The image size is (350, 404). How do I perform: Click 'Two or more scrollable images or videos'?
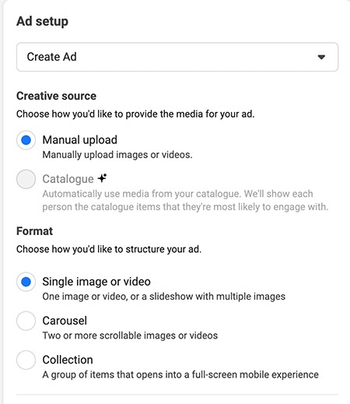[x=130, y=335]
